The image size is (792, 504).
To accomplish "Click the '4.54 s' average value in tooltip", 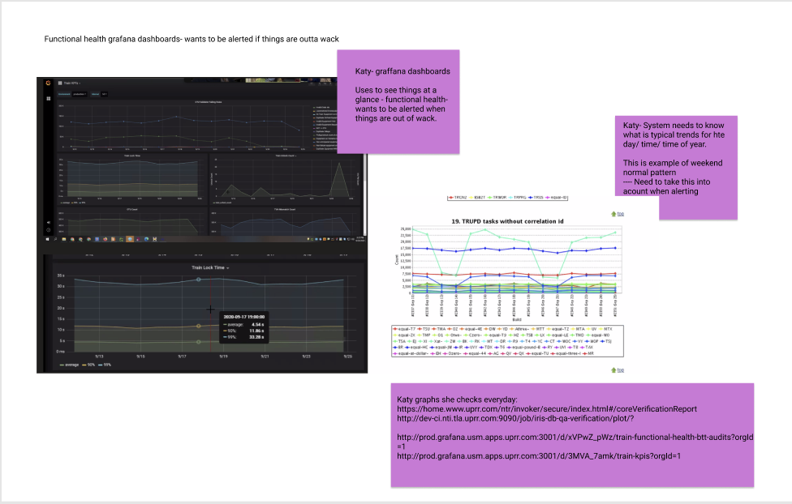I will click(257, 324).
